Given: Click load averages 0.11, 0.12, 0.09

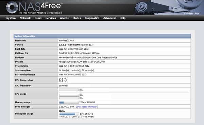Looking at the screenshot, I should click(x=66, y=107).
